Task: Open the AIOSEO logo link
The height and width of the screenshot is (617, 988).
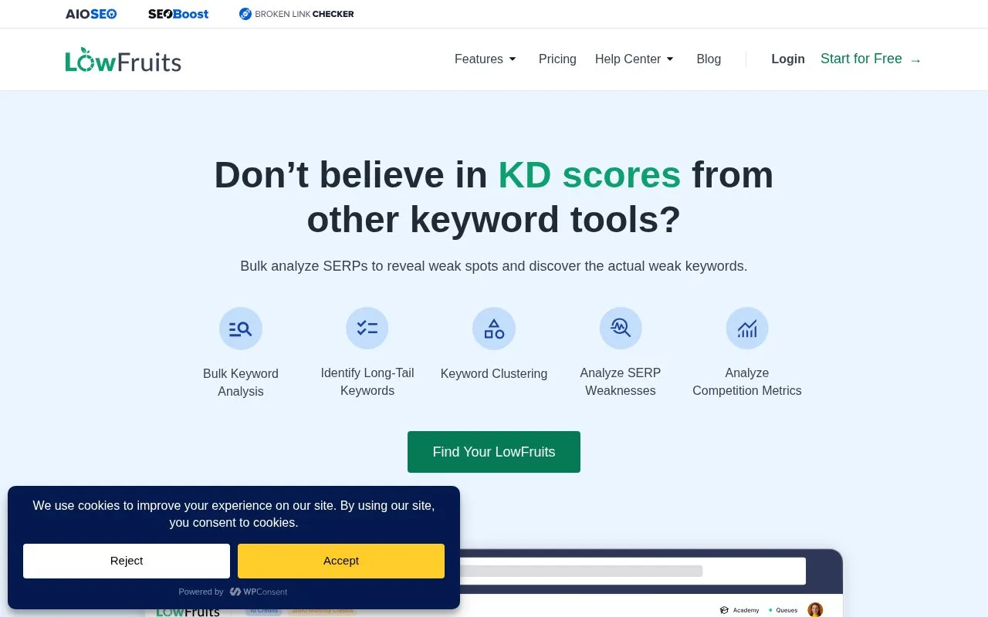Action: (x=91, y=14)
